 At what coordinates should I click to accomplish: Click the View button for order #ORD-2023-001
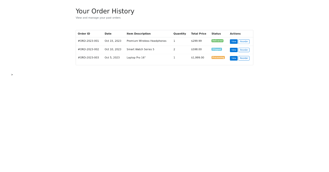pos(234,41)
